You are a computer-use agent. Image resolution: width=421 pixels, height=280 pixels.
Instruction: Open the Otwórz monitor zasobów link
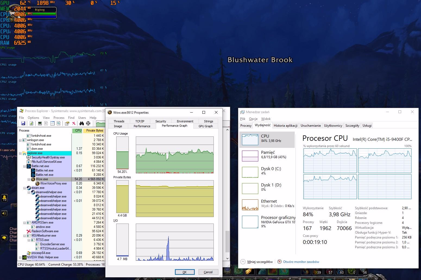[x=301, y=262]
